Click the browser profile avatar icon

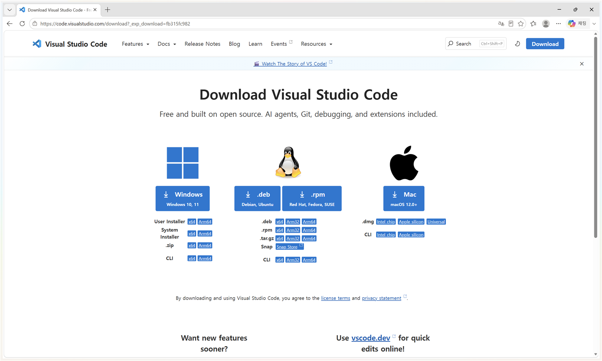click(x=546, y=24)
